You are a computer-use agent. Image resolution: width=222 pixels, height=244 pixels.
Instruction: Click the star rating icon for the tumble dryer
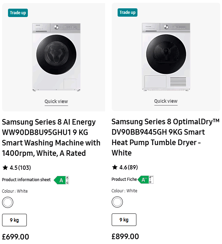(114, 167)
